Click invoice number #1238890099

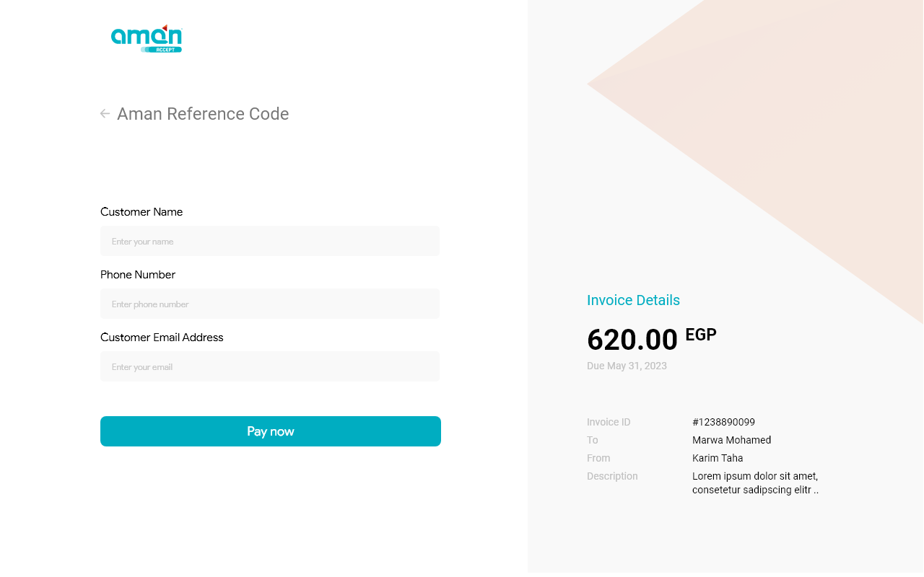(723, 422)
